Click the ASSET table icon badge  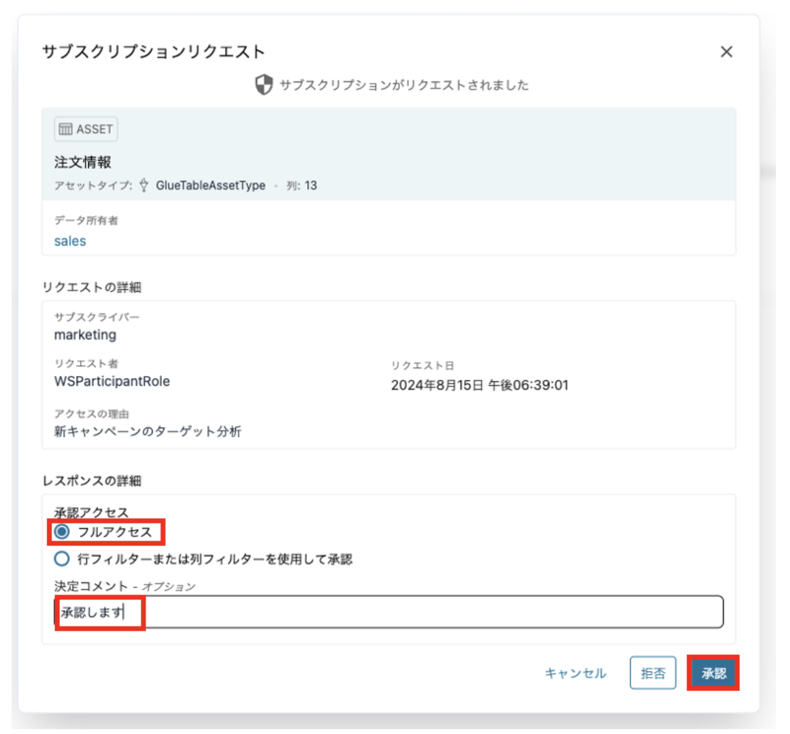point(86,129)
